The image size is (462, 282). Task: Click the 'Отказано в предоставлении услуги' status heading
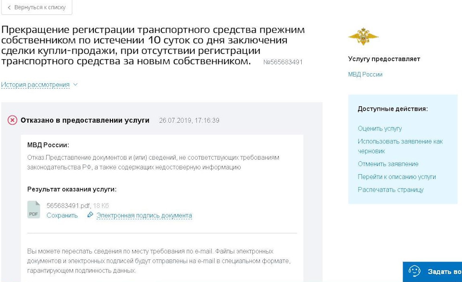click(x=85, y=120)
